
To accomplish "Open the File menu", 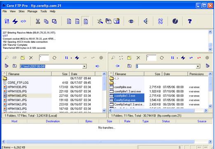I will [x=5, y=11].
